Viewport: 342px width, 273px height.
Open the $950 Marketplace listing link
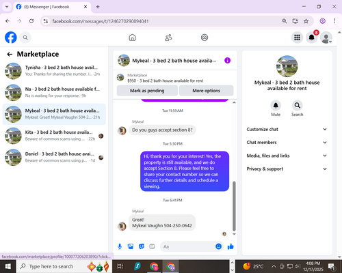pos(165,81)
